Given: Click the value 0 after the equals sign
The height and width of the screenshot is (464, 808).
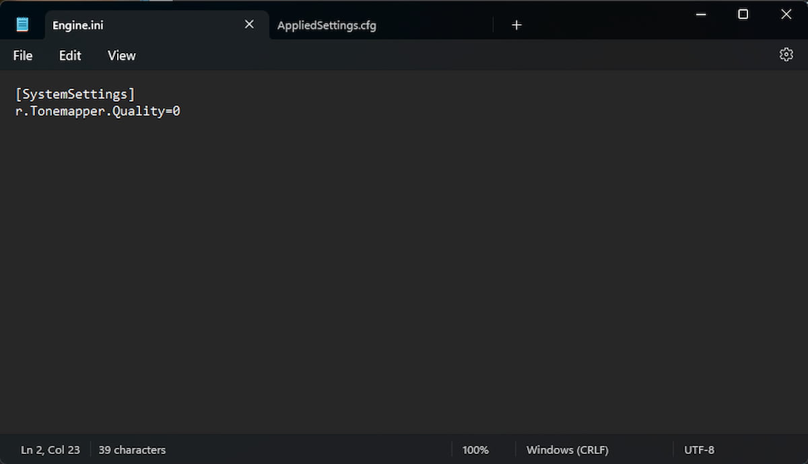Looking at the screenshot, I should coord(176,110).
